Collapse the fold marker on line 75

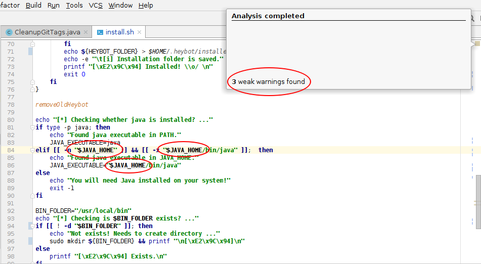(32, 82)
